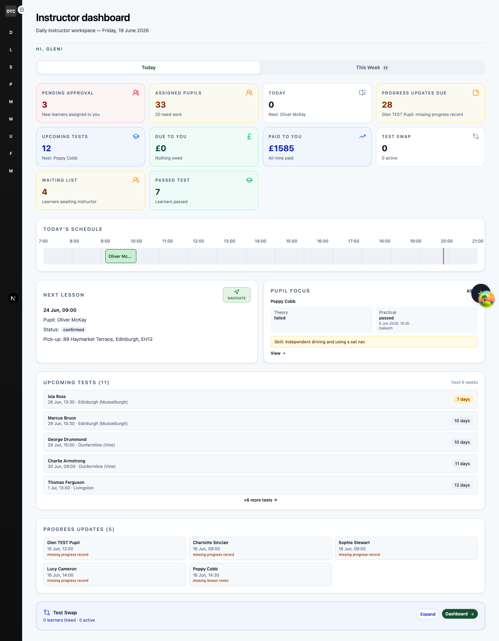Viewport: 499px width, 641px height.
Task: Click the red current-time marker on schedule
Action: (443, 256)
